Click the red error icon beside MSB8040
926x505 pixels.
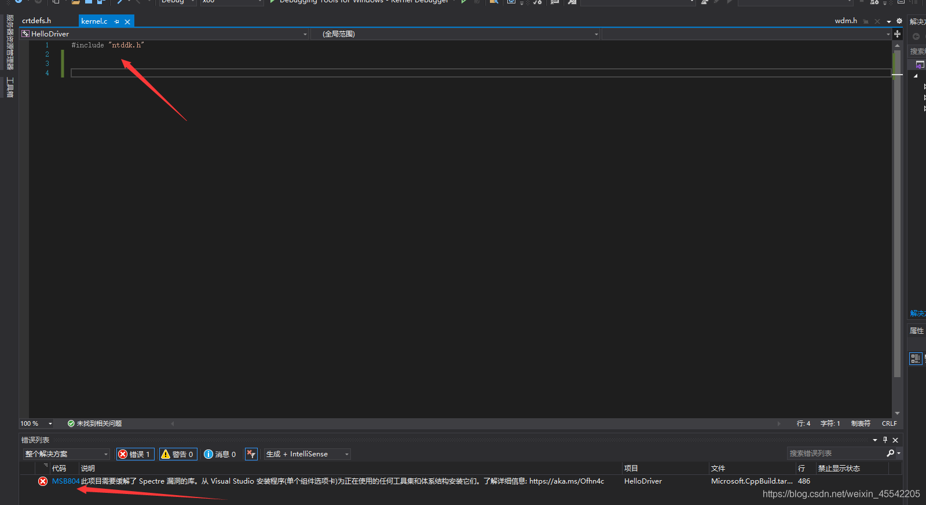click(x=43, y=481)
